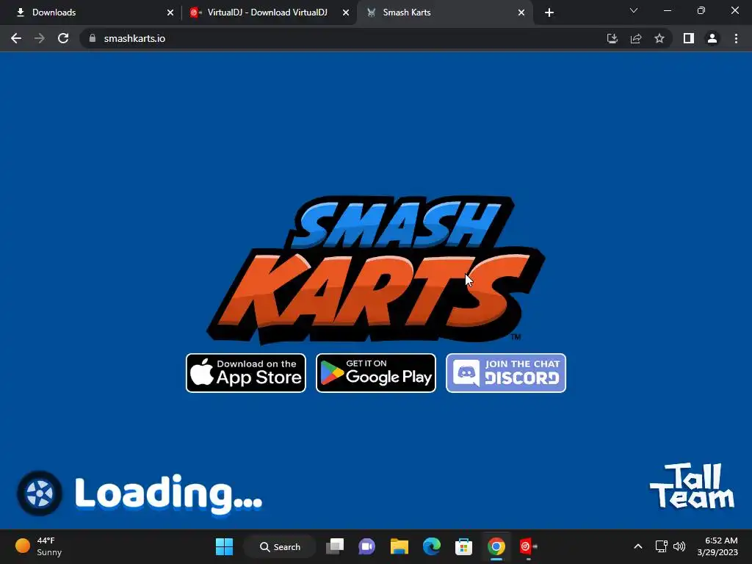
Task: Close the Smash Karts tab
Action: tap(521, 12)
